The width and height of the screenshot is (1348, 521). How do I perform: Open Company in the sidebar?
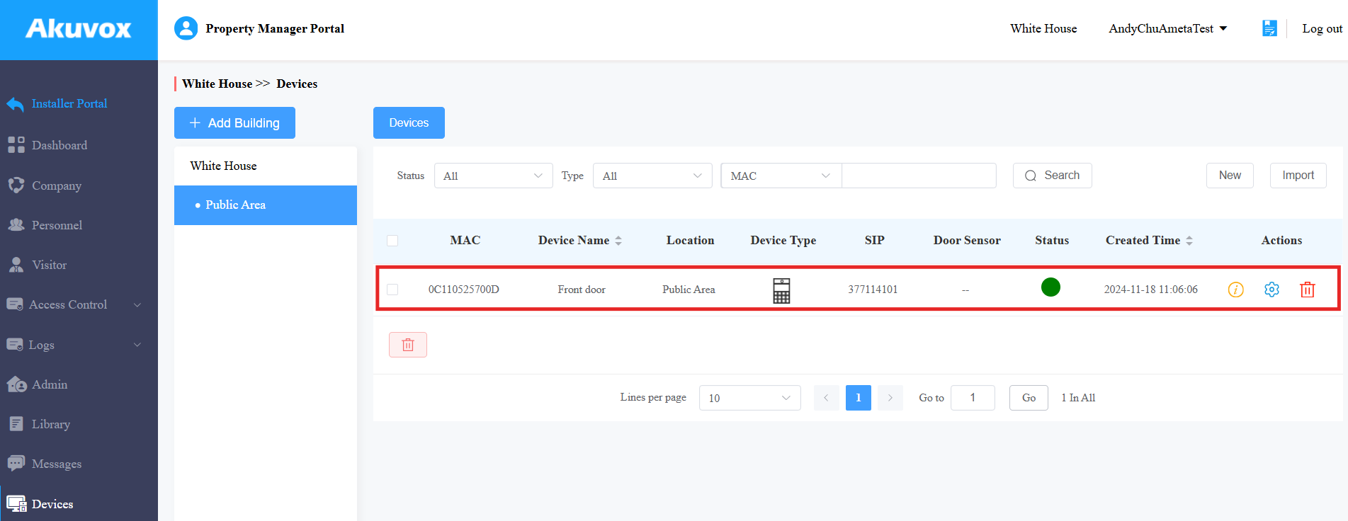pyautogui.click(x=57, y=185)
